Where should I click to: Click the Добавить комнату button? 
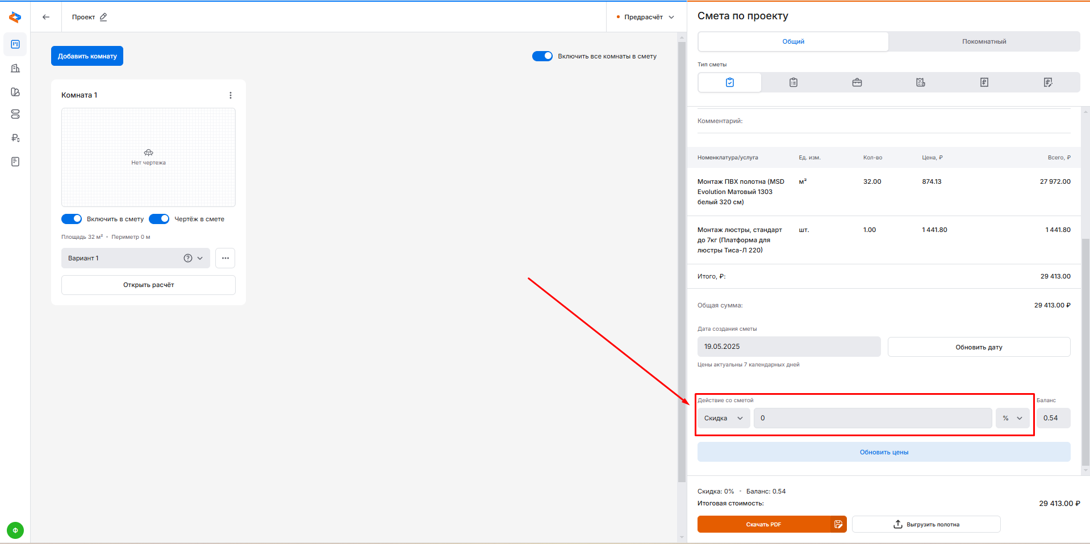[87, 56]
